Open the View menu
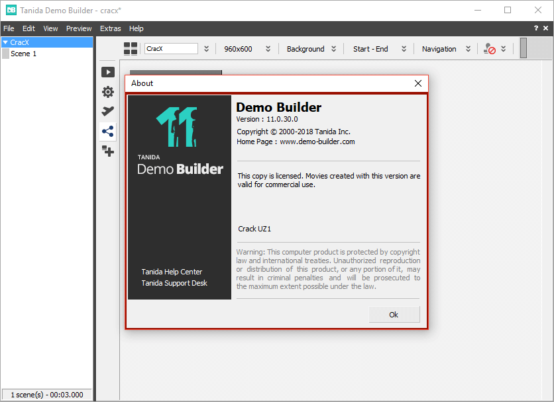 click(50, 28)
